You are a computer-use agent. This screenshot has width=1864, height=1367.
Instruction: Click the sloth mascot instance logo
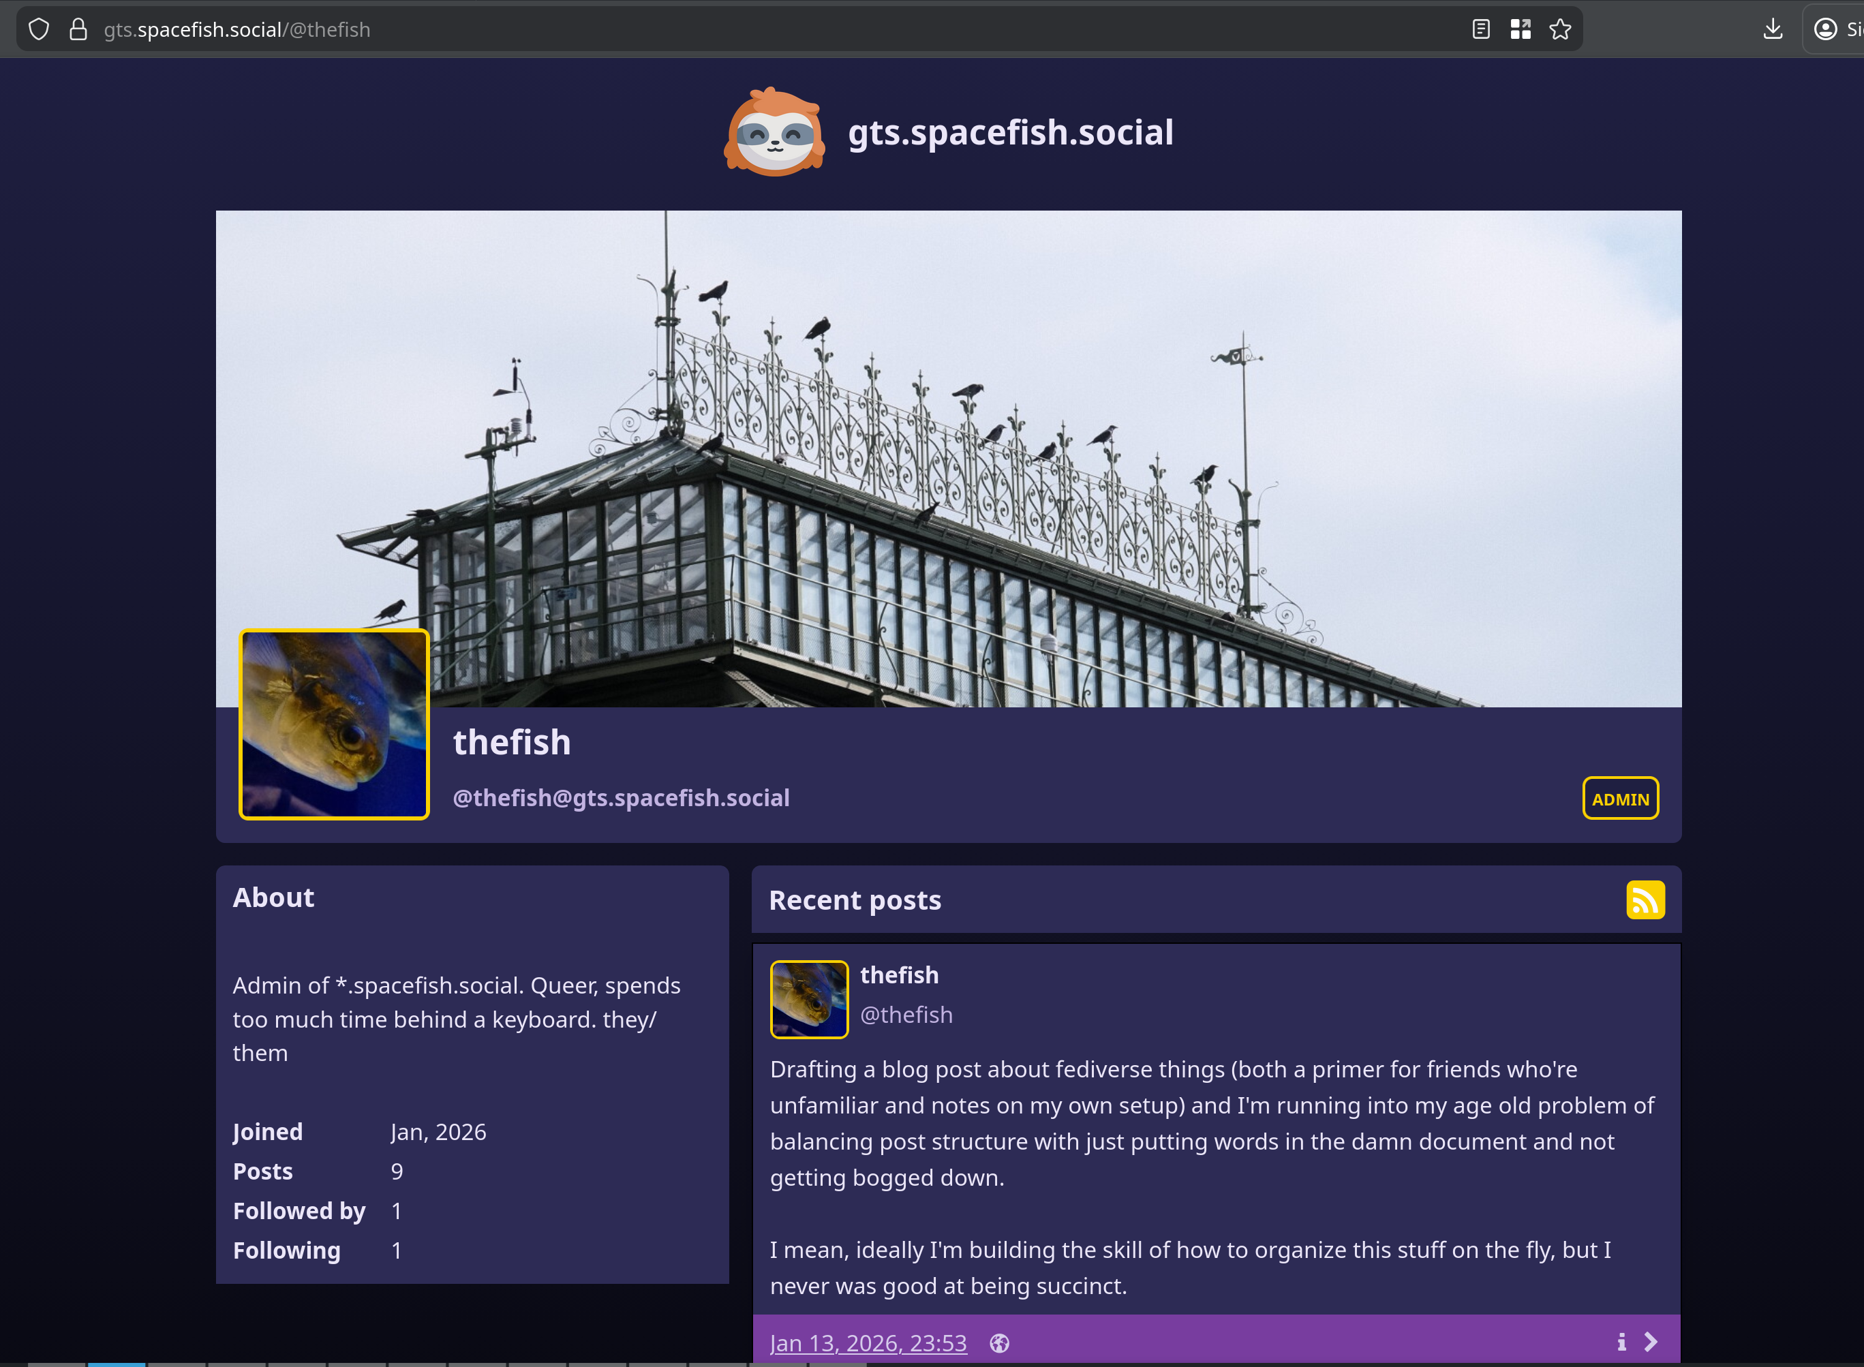coord(775,132)
